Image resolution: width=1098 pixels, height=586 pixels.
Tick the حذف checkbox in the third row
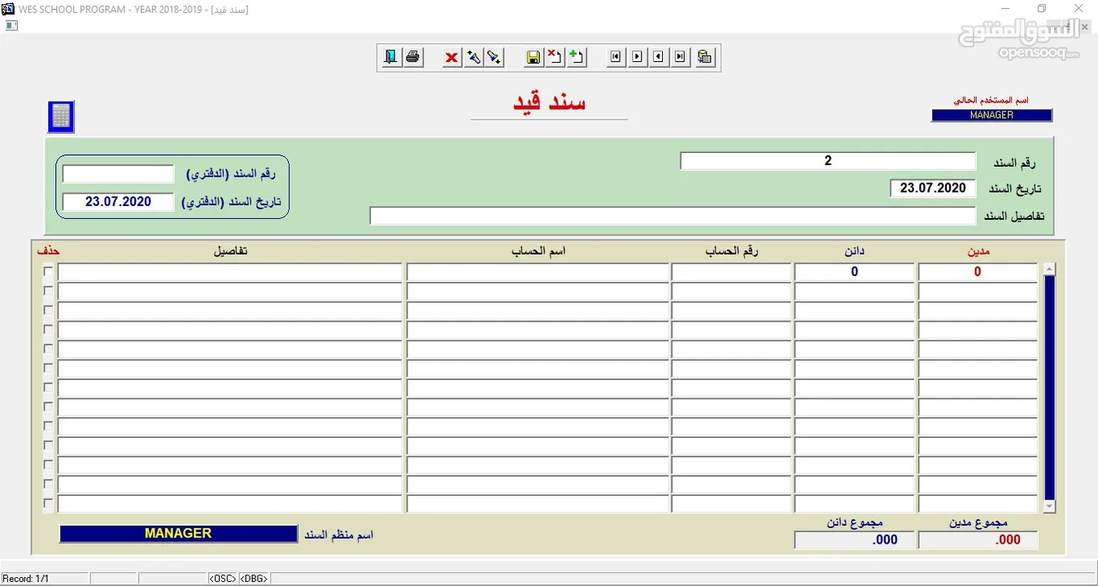49,310
